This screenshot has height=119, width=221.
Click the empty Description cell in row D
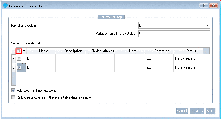[x=70, y=59]
